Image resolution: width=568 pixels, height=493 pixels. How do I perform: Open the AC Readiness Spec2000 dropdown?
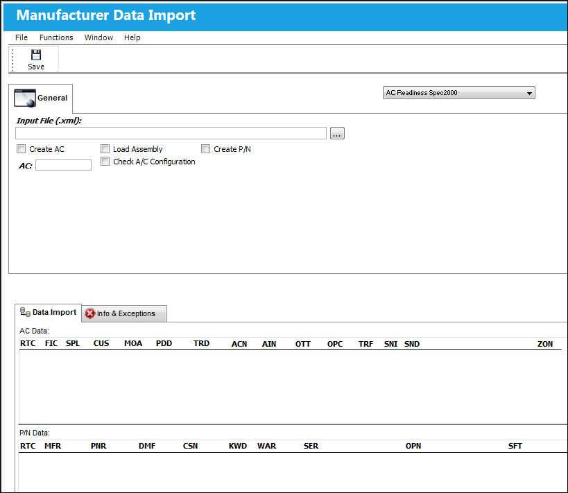click(x=458, y=93)
